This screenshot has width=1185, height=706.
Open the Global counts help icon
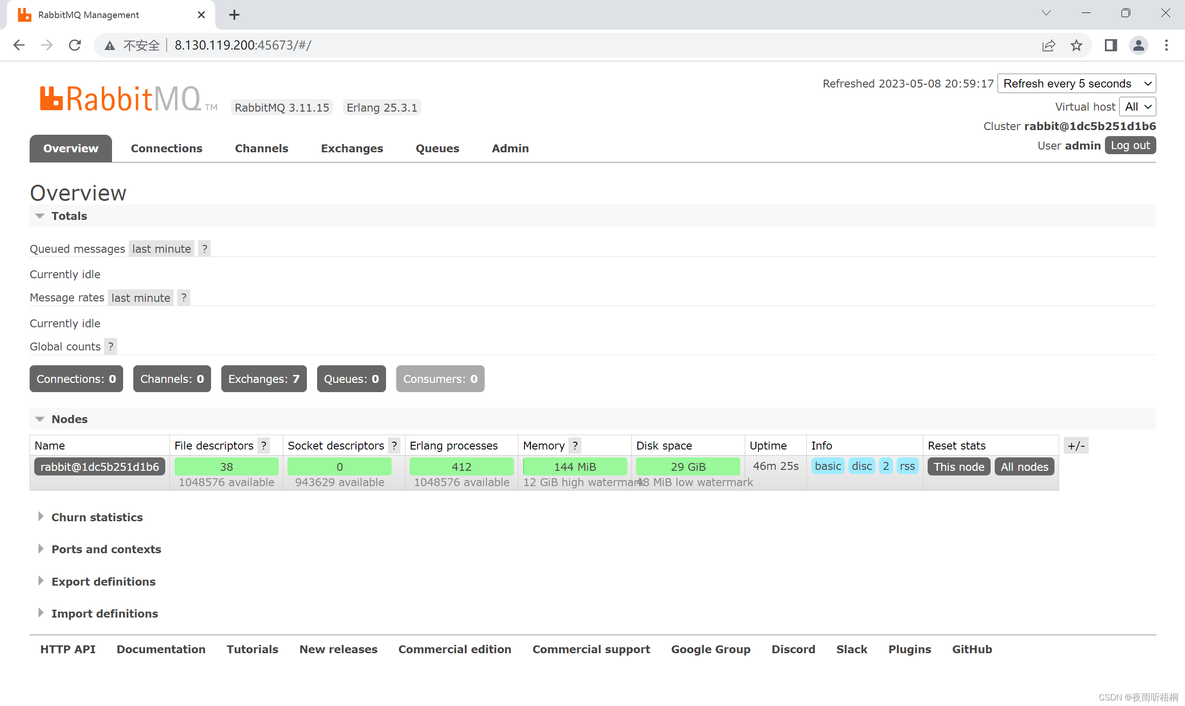(111, 346)
